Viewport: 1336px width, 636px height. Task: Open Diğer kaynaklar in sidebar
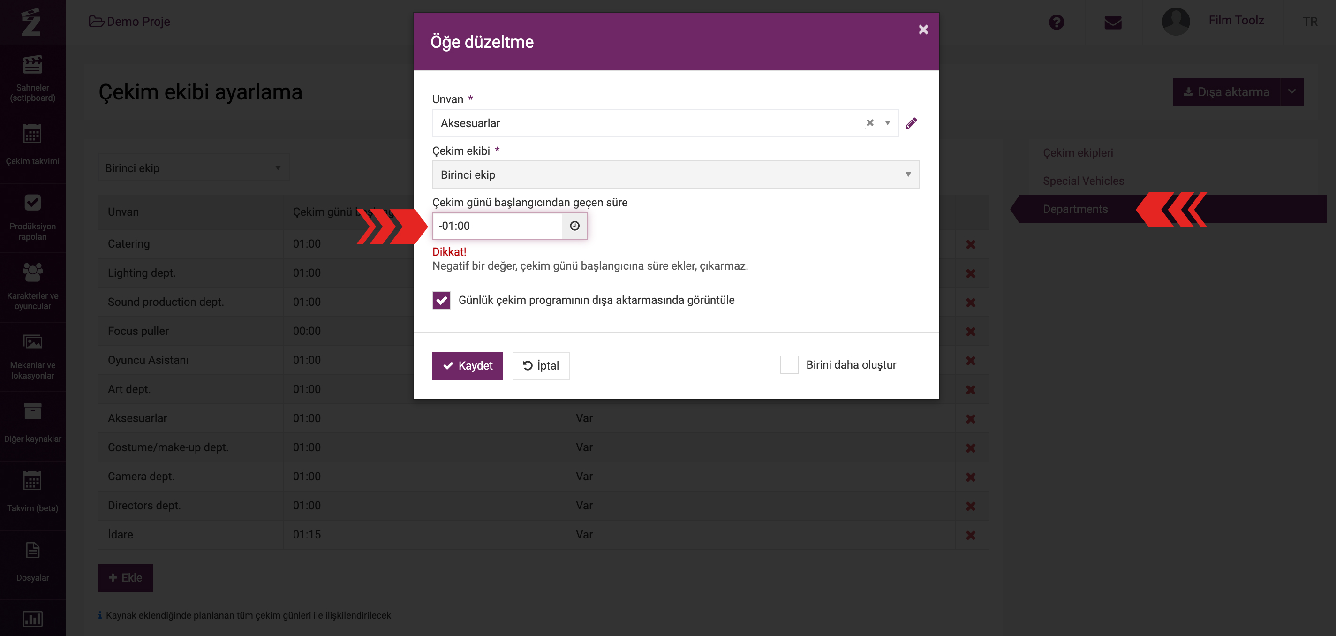[x=33, y=426]
